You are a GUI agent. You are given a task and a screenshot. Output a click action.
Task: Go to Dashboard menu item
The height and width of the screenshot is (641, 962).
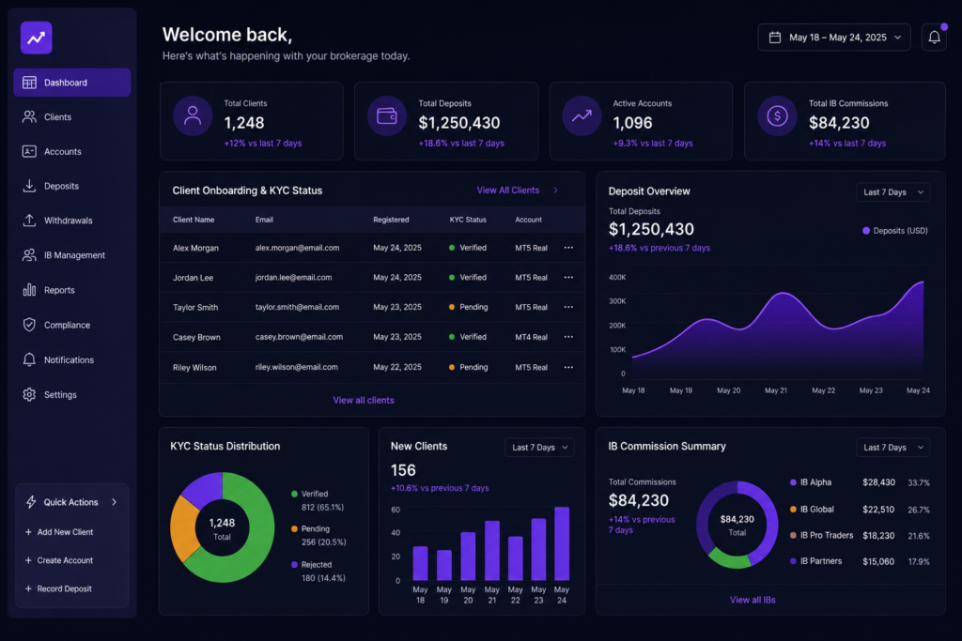[71, 83]
